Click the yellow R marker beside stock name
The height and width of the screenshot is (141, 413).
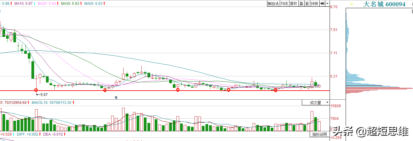click(x=351, y=4)
